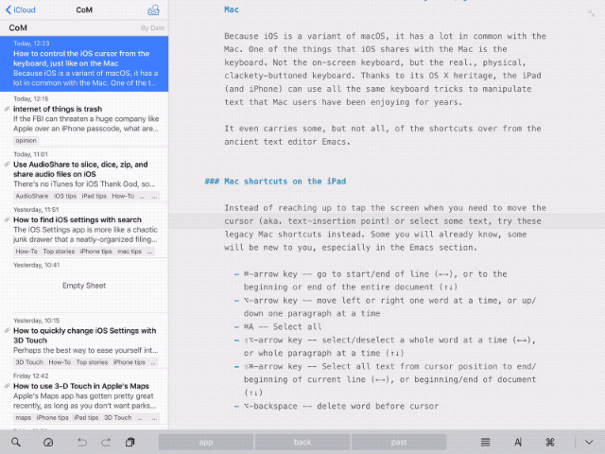Open the new sheet compose icon
605x454 pixels.
point(153,9)
